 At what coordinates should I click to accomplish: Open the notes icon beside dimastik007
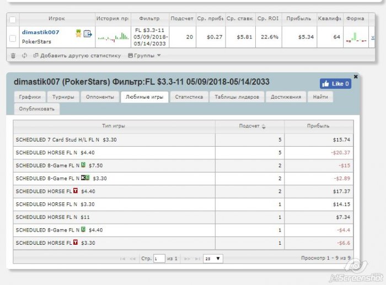(x=88, y=34)
